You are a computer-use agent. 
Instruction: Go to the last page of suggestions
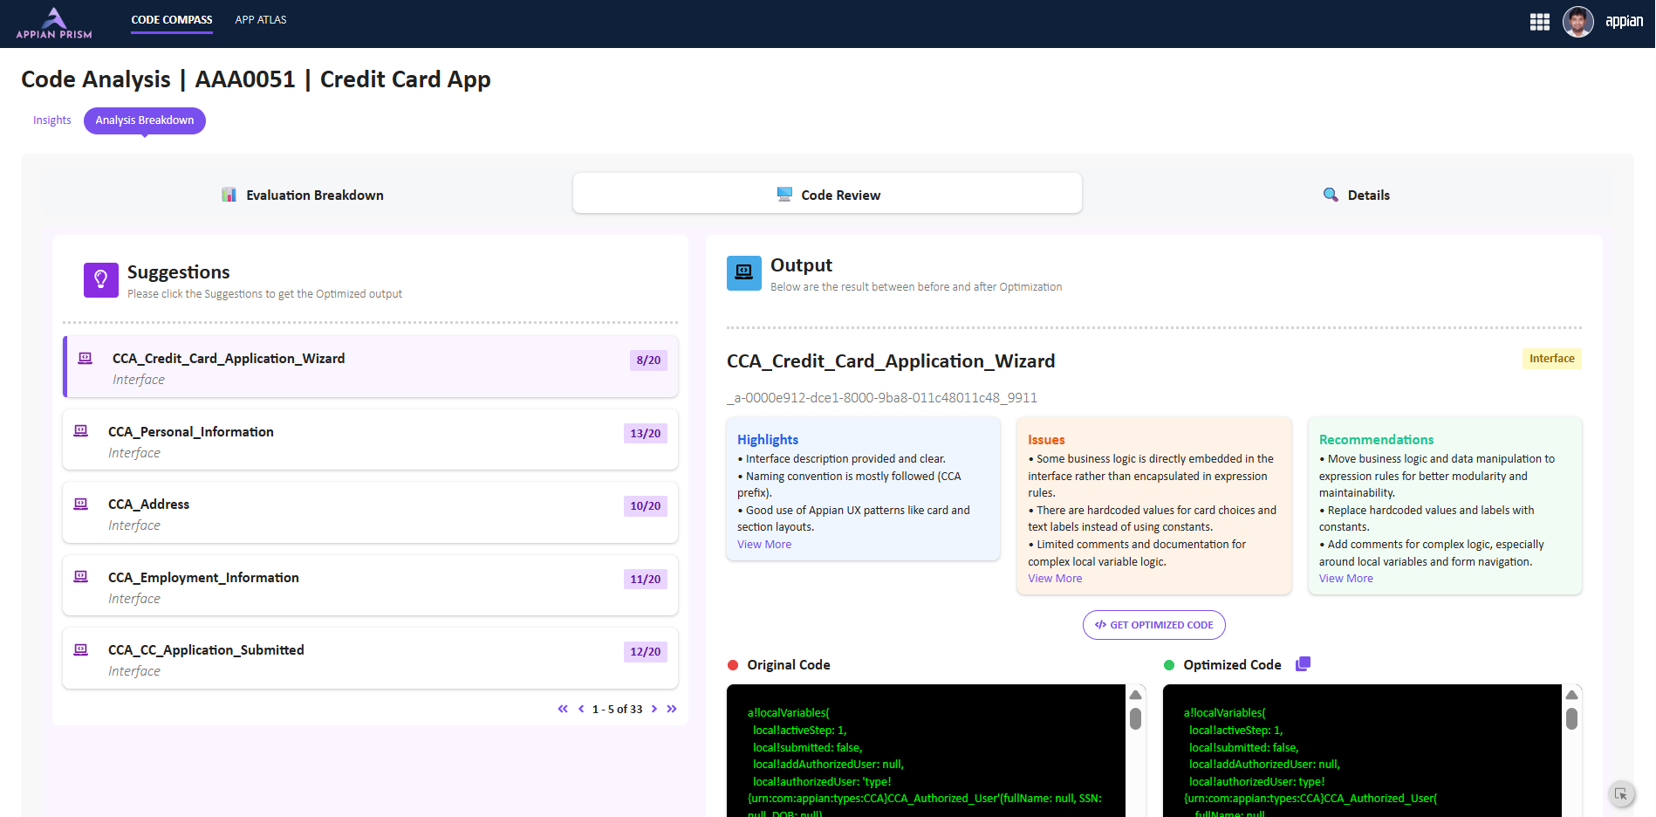(x=672, y=709)
